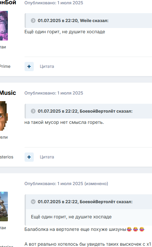Open quote header '01.07.2025 в 22:20, Weile сказал:'

click(73, 21)
